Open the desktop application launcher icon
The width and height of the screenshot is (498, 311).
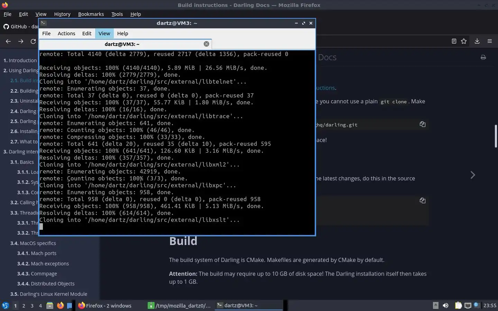click(x=6, y=305)
